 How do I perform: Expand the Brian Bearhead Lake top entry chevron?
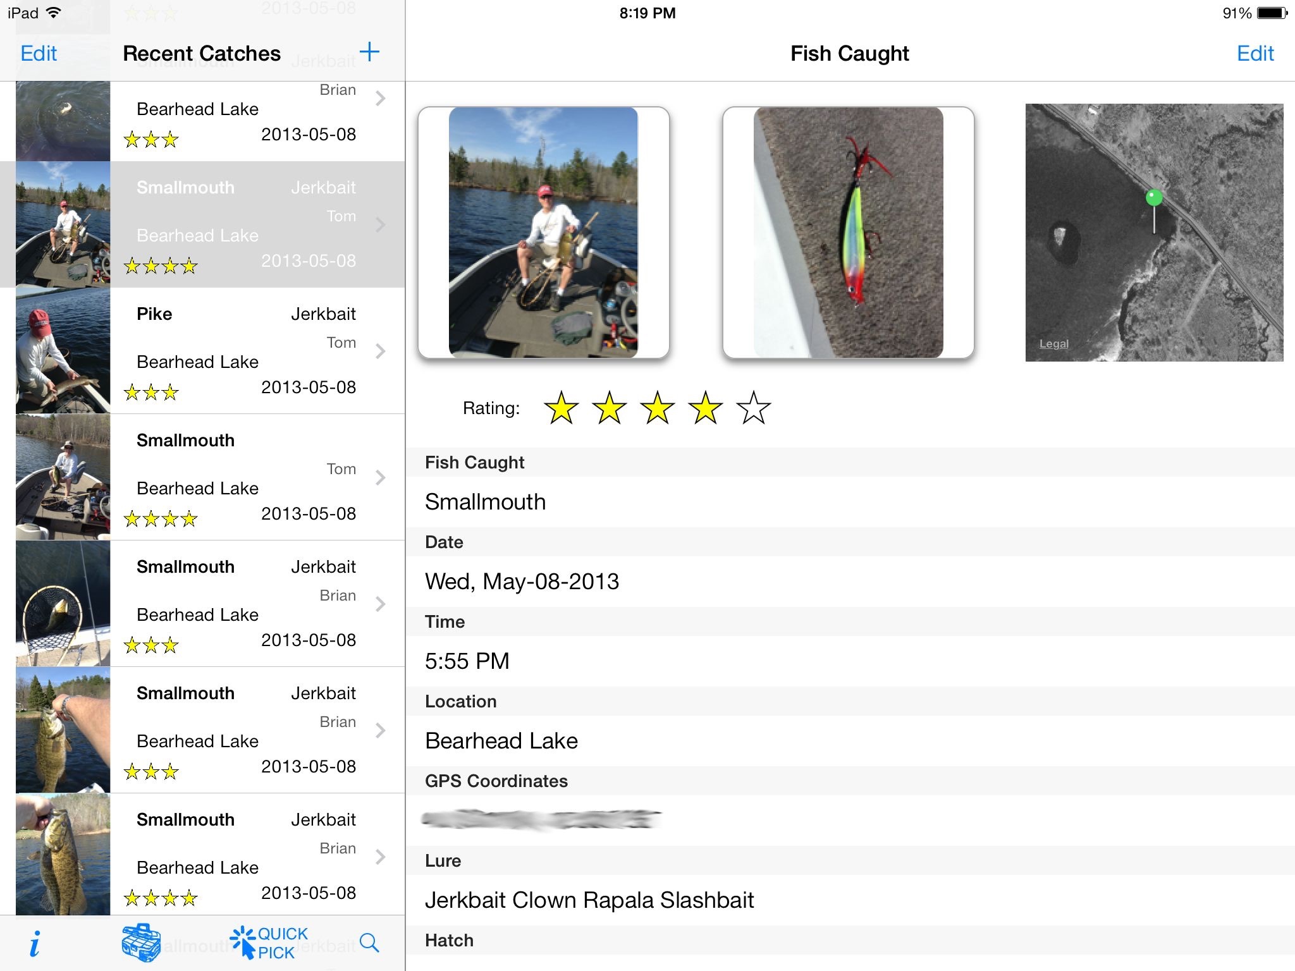click(x=380, y=98)
